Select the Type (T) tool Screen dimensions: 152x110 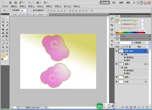tap(7, 43)
